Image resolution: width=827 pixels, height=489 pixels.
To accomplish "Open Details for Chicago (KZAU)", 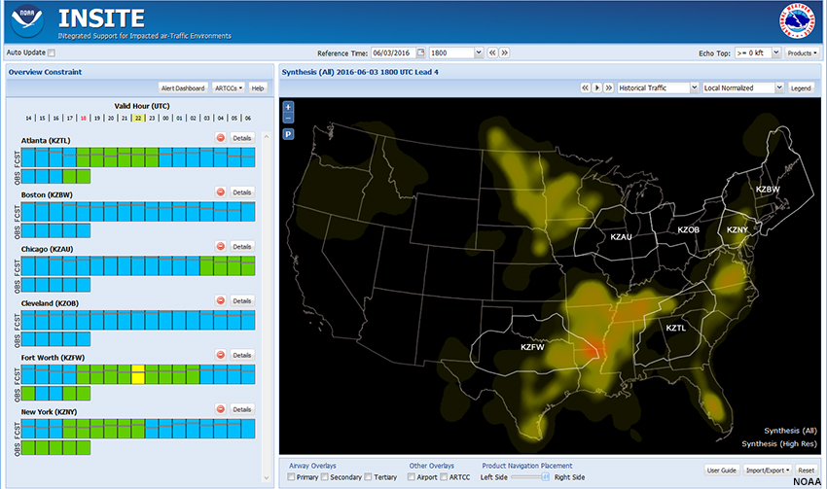I will [242, 247].
